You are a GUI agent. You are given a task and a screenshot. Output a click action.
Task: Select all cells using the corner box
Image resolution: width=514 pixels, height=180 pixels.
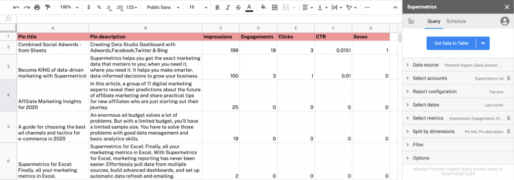tap(8, 28)
